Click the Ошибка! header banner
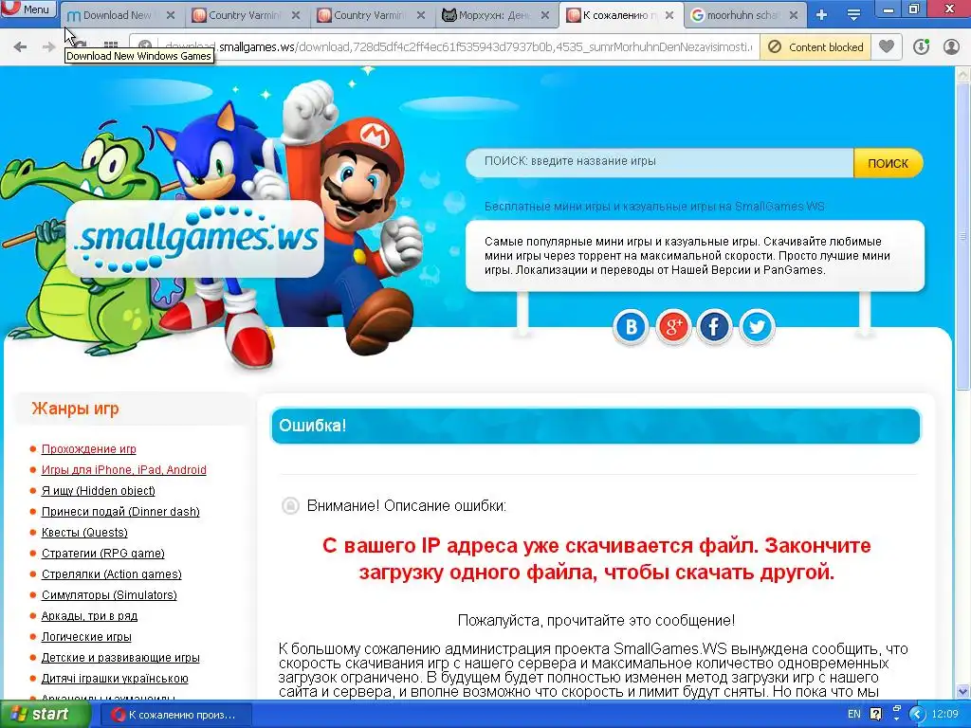 click(x=595, y=426)
